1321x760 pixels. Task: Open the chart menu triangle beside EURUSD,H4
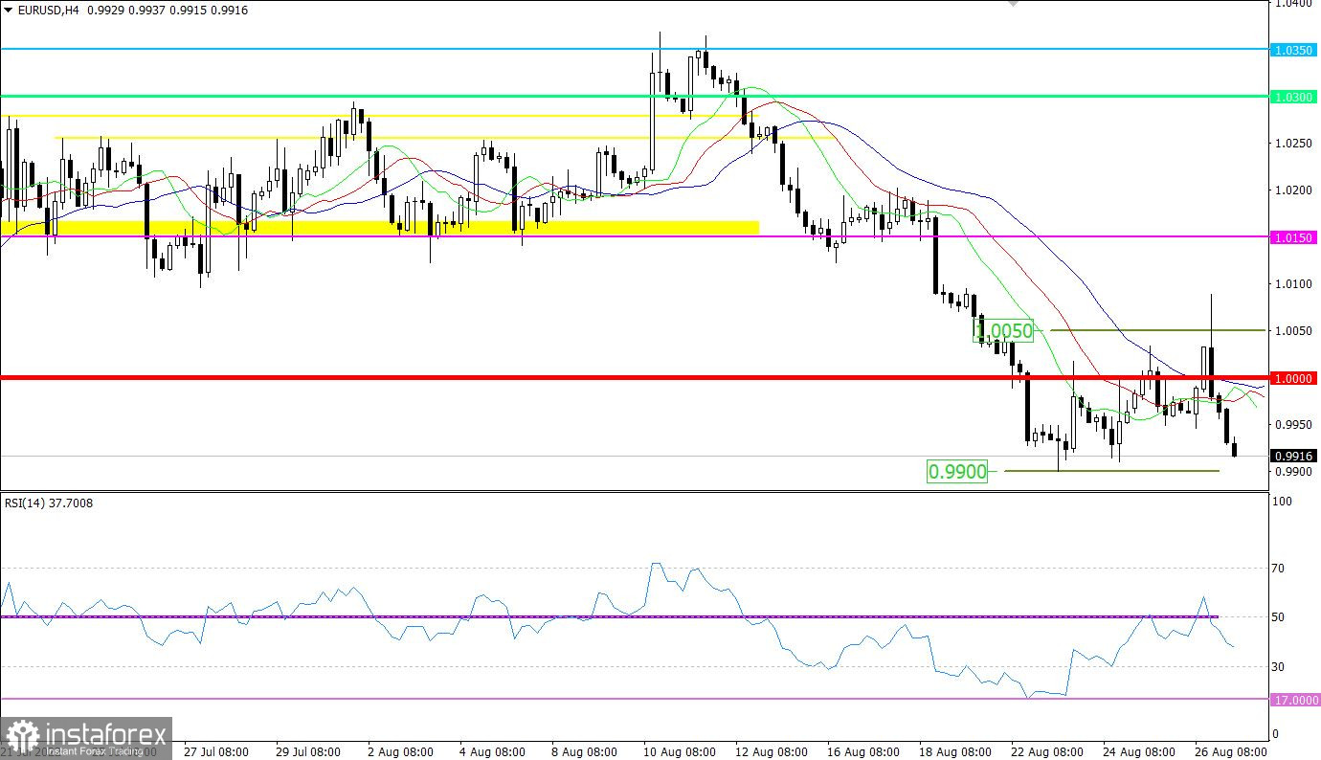[x=7, y=9]
